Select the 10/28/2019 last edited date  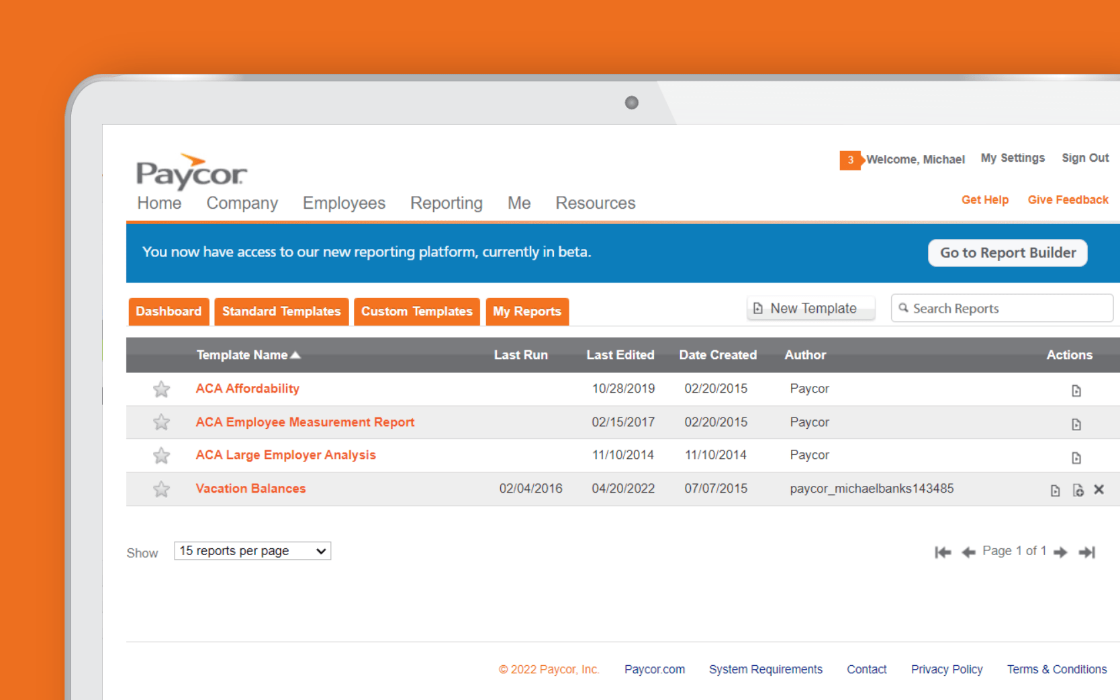click(x=623, y=389)
